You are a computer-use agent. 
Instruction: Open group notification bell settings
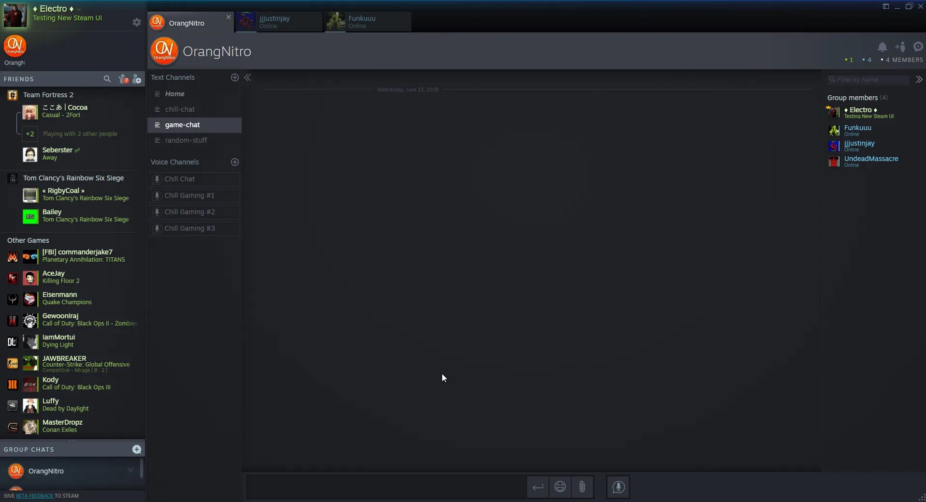pos(883,47)
